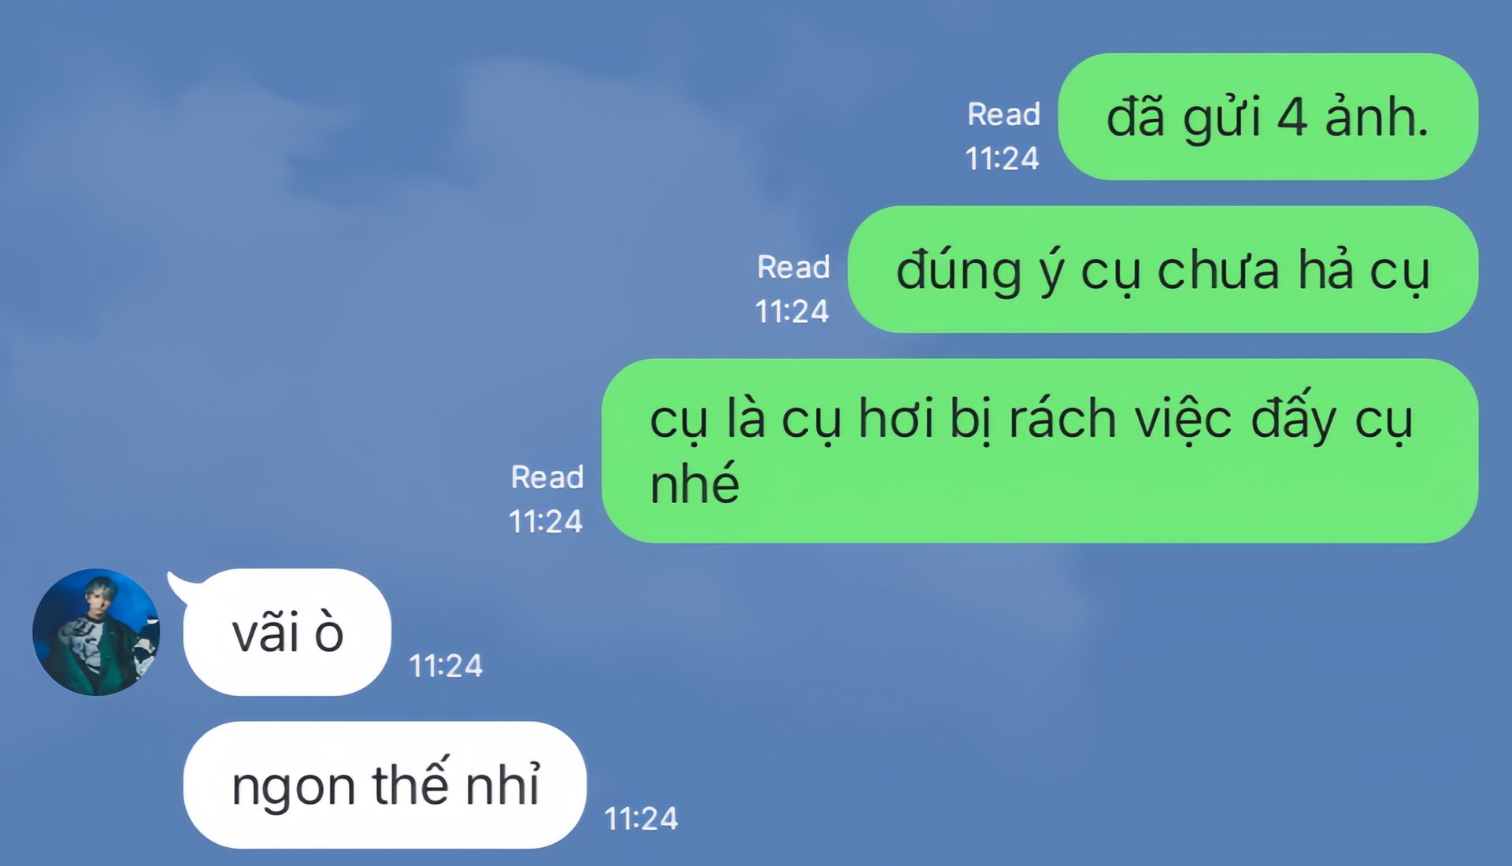
Task: Click the Read label beside 'đúng ý cụ' message
Action: (794, 267)
